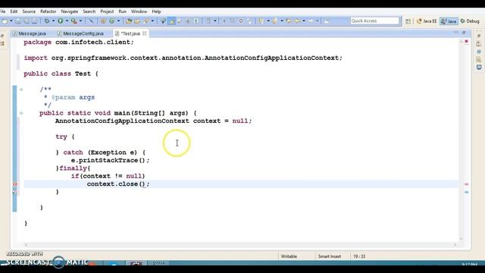The image size is (485, 273).
Task: Open the Refactor menu
Action: tap(48, 11)
